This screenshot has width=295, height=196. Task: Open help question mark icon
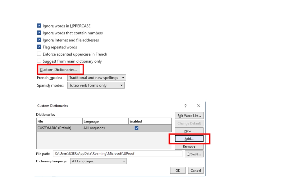pyautogui.click(x=185, y=106)
